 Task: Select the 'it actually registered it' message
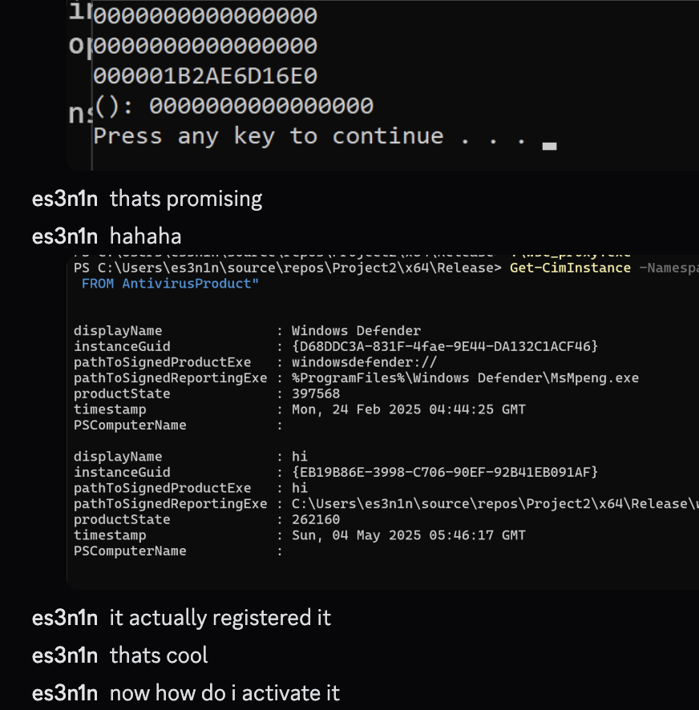tap(220, 619)
